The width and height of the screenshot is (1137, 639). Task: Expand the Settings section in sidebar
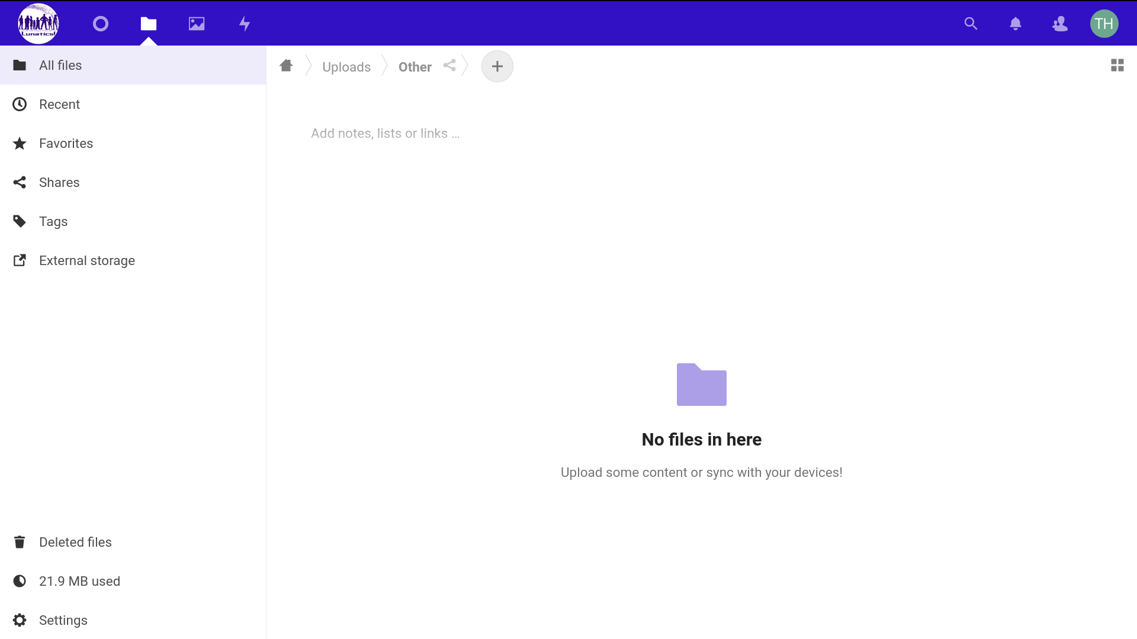(63, 620)
